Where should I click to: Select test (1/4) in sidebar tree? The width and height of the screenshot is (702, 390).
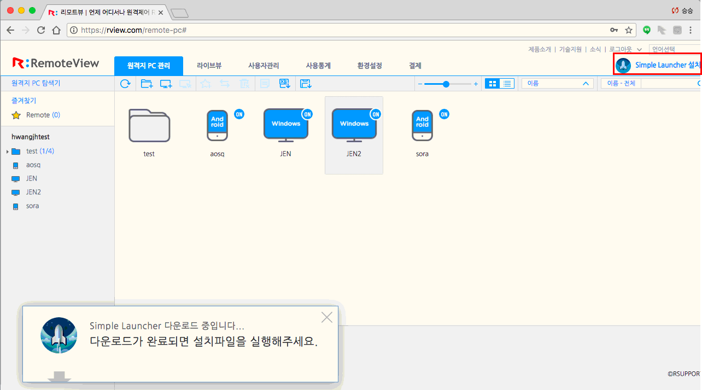click(40, 151)
